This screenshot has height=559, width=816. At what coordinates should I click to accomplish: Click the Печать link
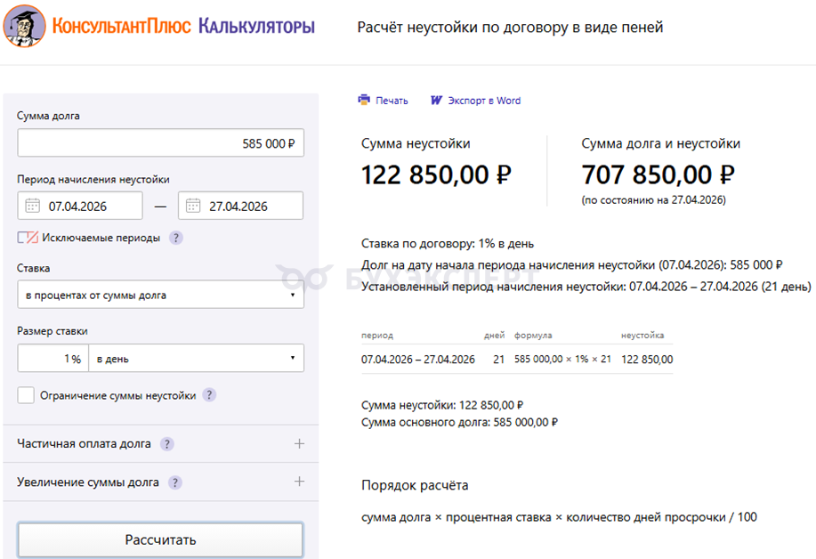pyautogui.click(x=392, y=101)
